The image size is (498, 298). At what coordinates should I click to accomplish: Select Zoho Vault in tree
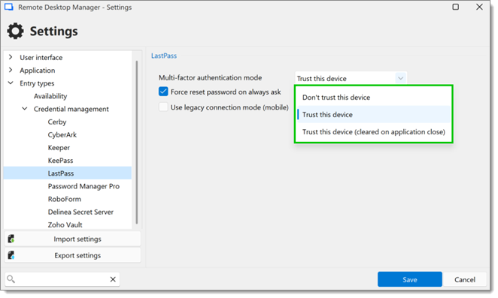click(x=65, y=224)
